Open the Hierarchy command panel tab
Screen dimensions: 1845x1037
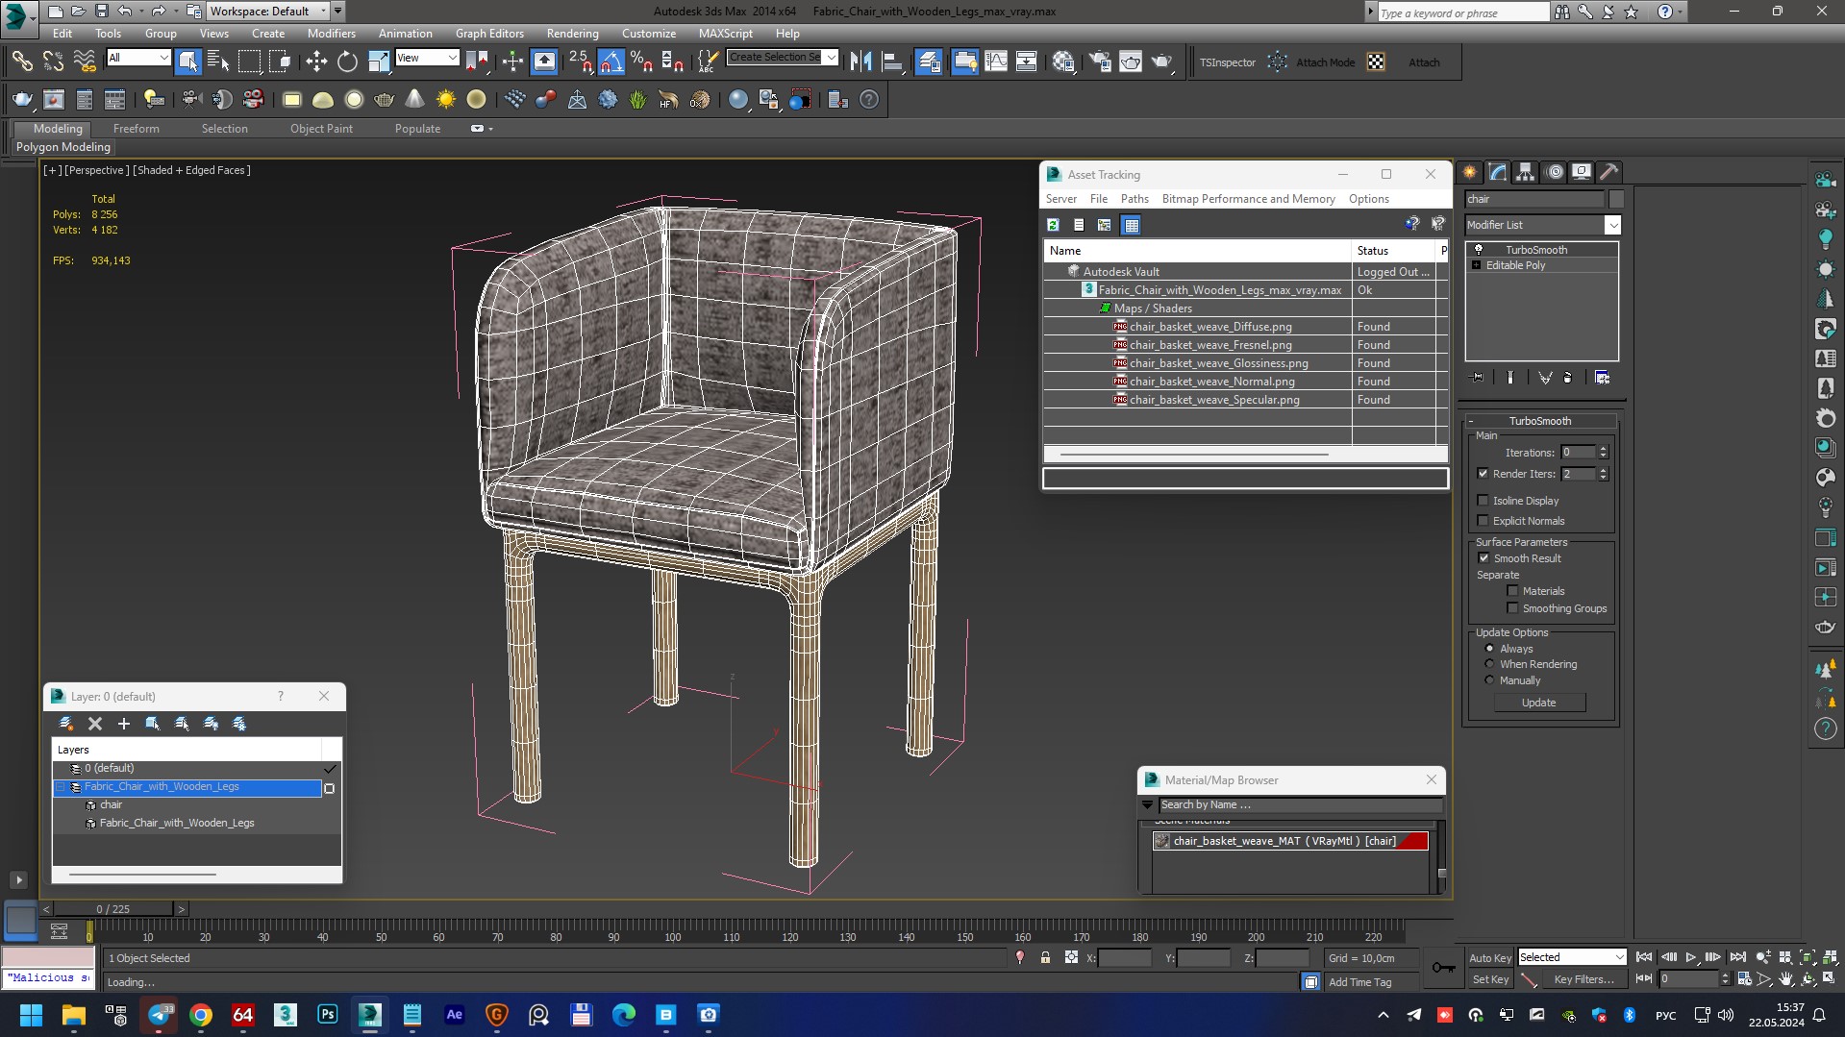tap(1526, 172)
